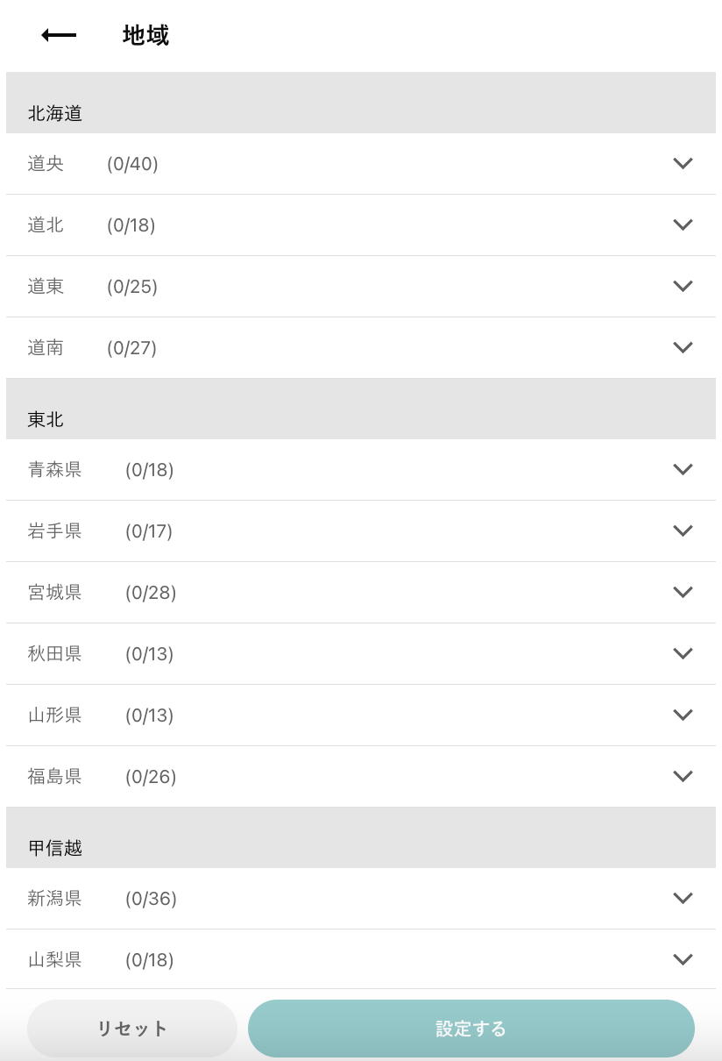The image size is (722, 1061).
Task: Expand the 新潟県 chevron arrow
Action: point(683,898)
